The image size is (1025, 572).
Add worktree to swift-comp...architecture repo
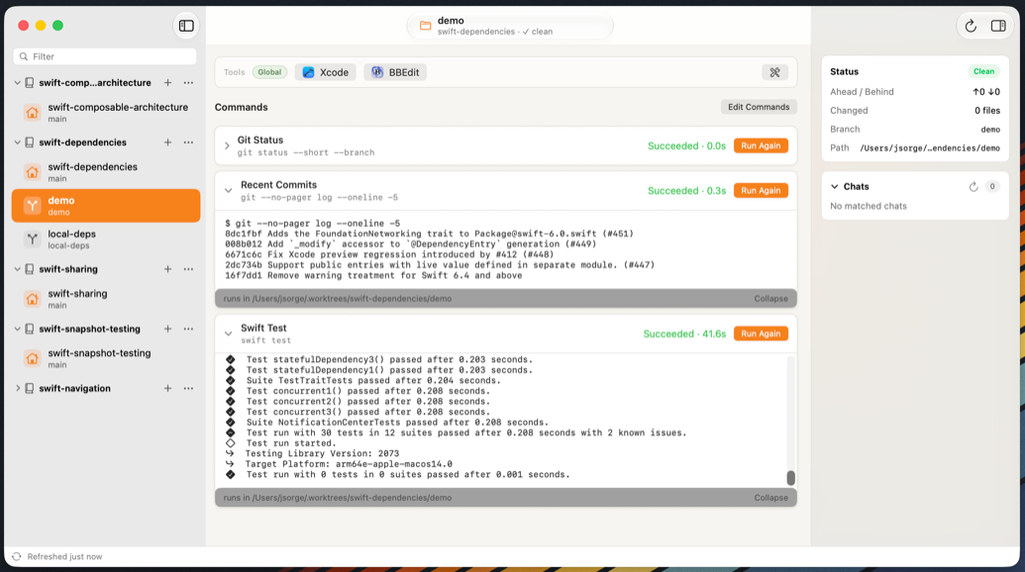click(x=168, y=83)
